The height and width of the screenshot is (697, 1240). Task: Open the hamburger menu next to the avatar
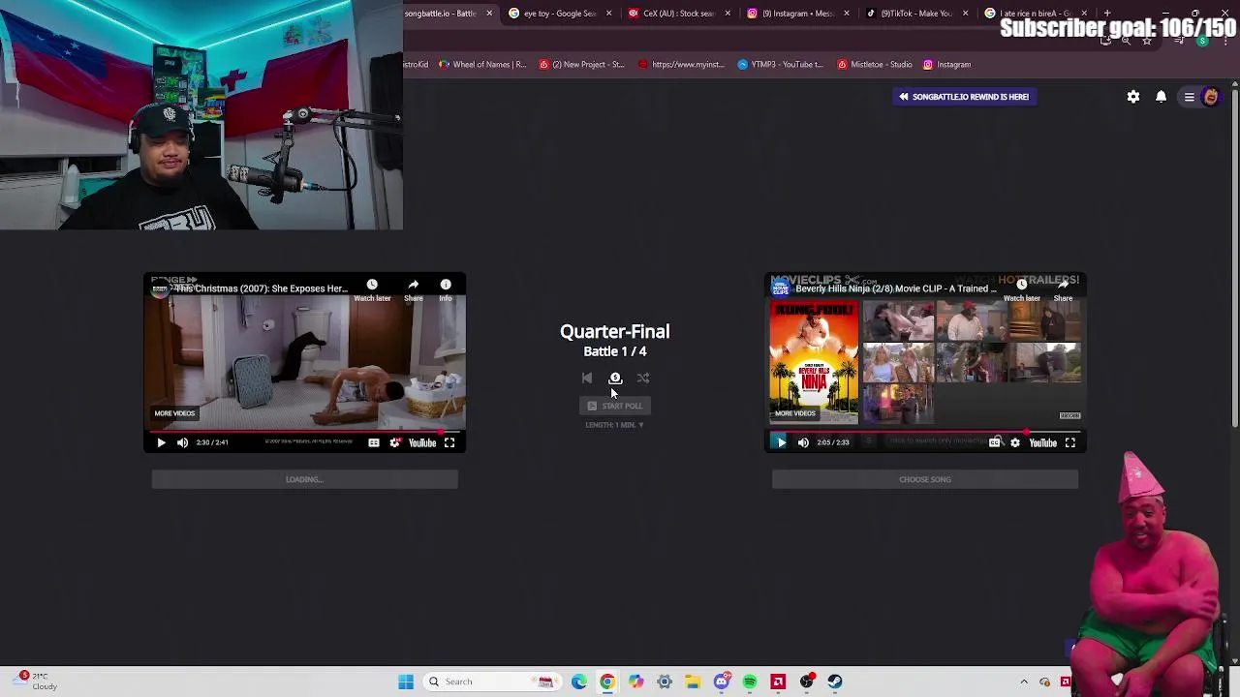pyautogui.click(x=1189, y=97)
